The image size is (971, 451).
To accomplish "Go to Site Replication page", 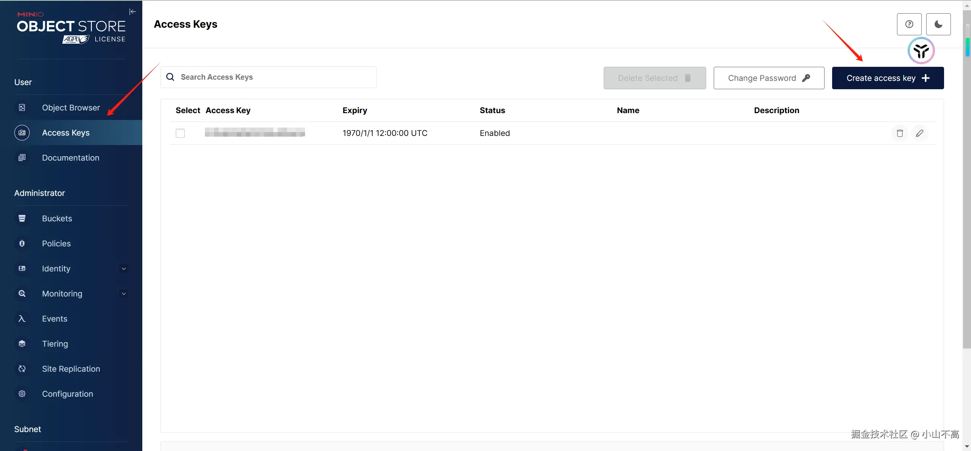I will coord(71,369).
